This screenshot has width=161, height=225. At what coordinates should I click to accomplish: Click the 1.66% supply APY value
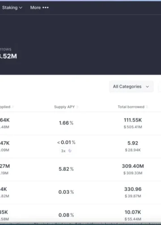66,123
